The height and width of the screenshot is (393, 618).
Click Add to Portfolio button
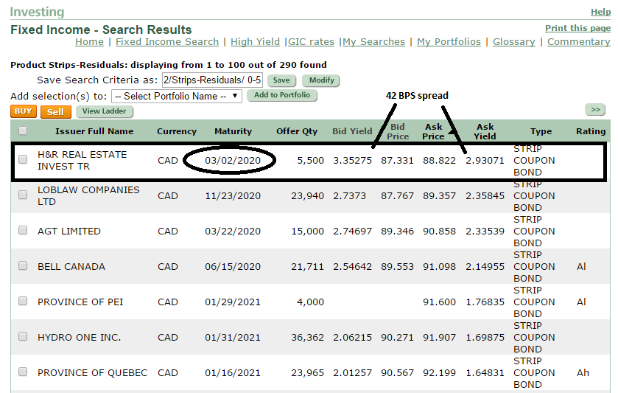(x=282, y=95)
